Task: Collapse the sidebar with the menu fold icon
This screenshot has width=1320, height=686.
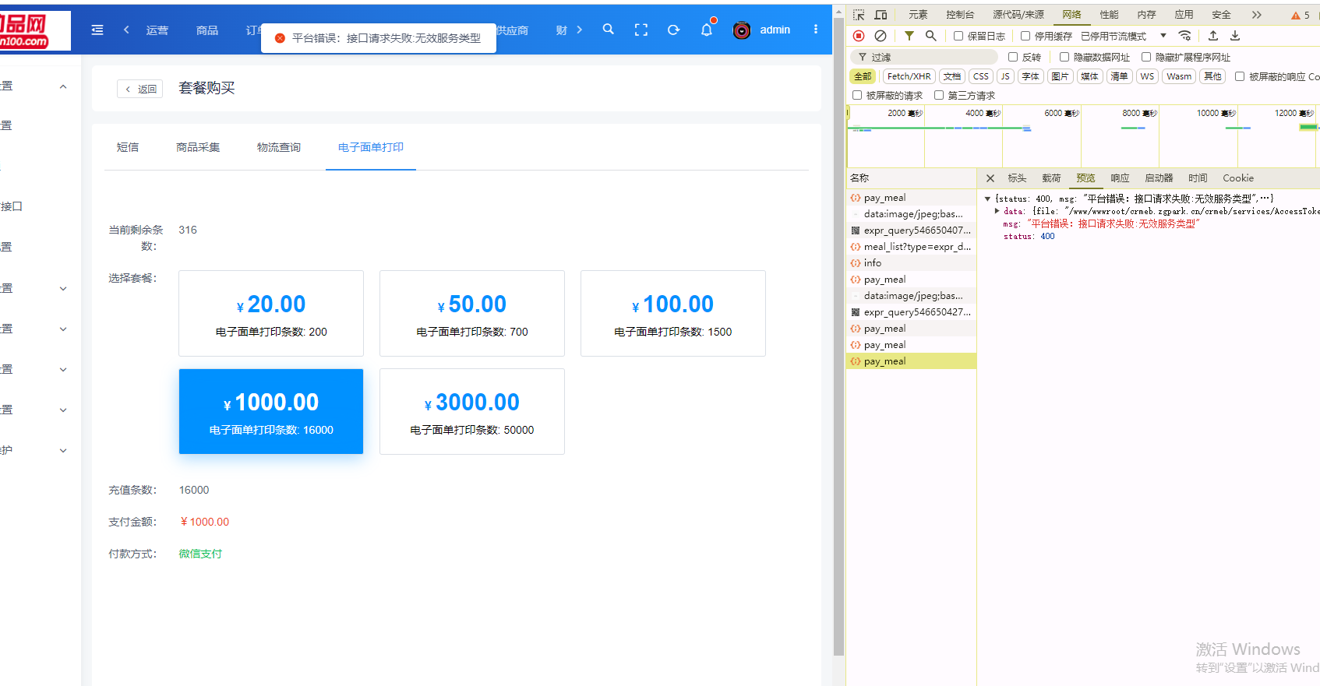Action: tap(97, 30)
